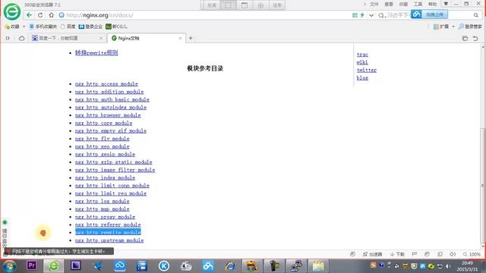Screen dimensions: 486x273
Task: Select the Nginx文档 tab
Action: point(146,38)
